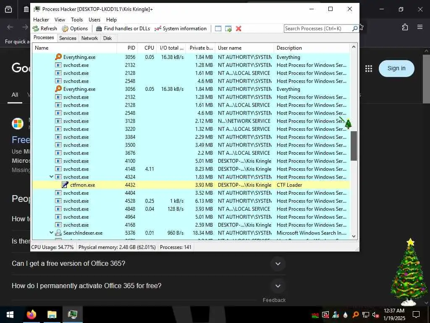Click the 'CPU Usage: 54.77%' status entry
This screenshot has height=323, width=430.
[x=52, y=247]
